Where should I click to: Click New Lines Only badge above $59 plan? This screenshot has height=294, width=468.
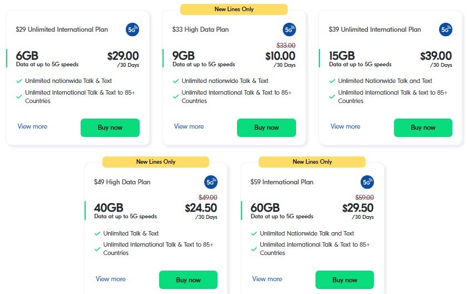(312, 161)
